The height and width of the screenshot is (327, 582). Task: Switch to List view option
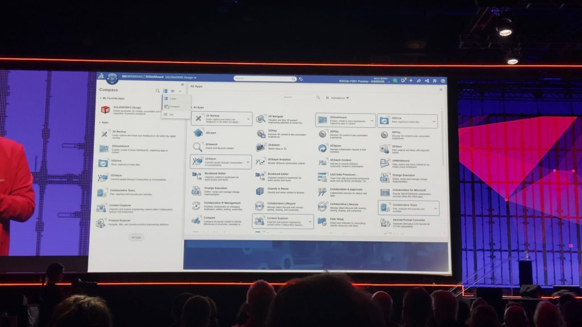[172, 114]
